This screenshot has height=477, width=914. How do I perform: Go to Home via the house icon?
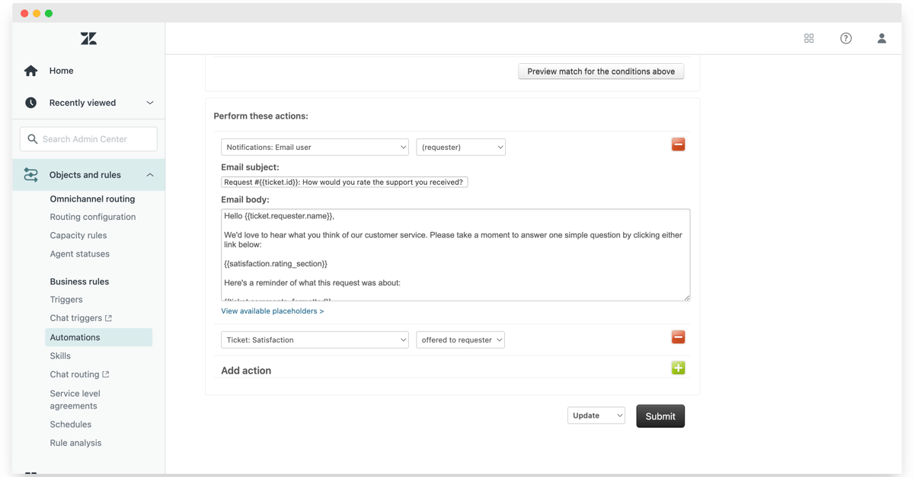tap(30, 71)
